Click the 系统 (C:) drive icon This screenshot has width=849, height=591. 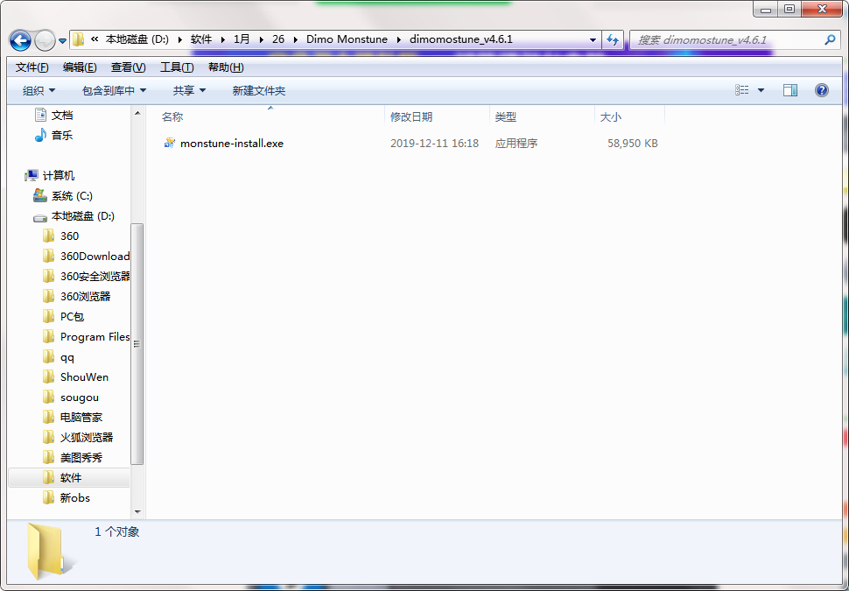[x=40, y=195]
